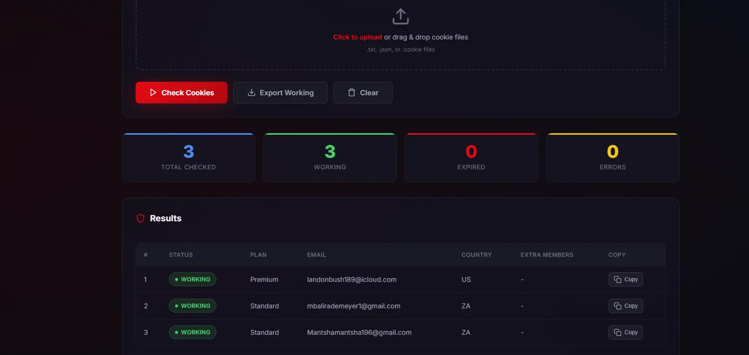Click Export Working button

coord(280,92)
